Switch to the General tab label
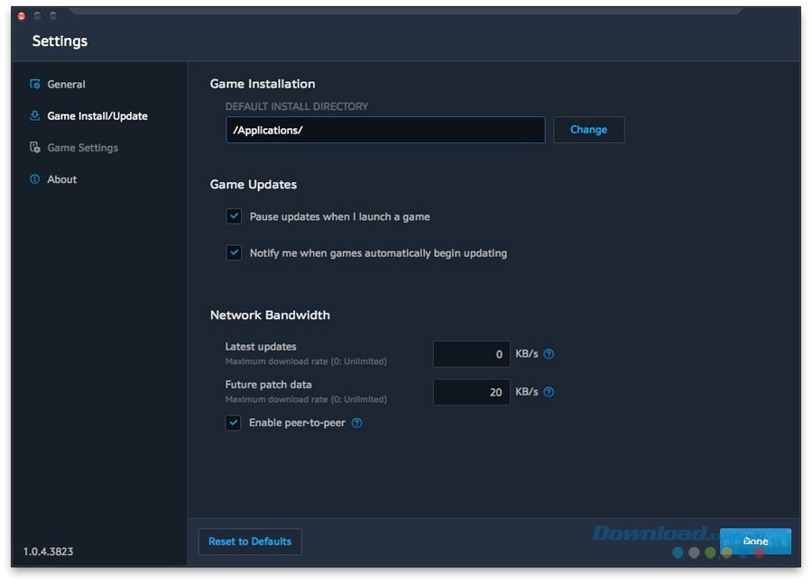The image size is (812, 583). tap(66, 84)
